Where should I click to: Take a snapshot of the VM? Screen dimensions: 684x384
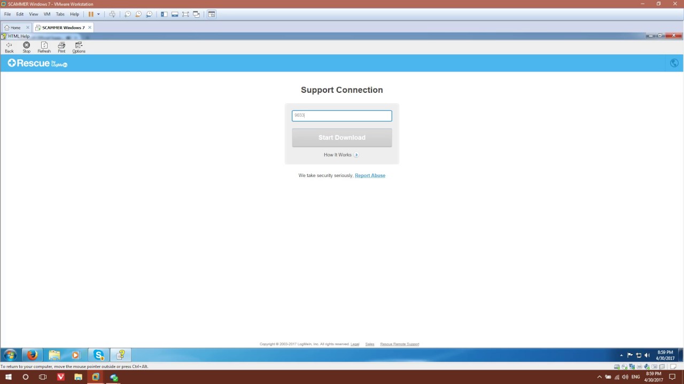[128, 14]
